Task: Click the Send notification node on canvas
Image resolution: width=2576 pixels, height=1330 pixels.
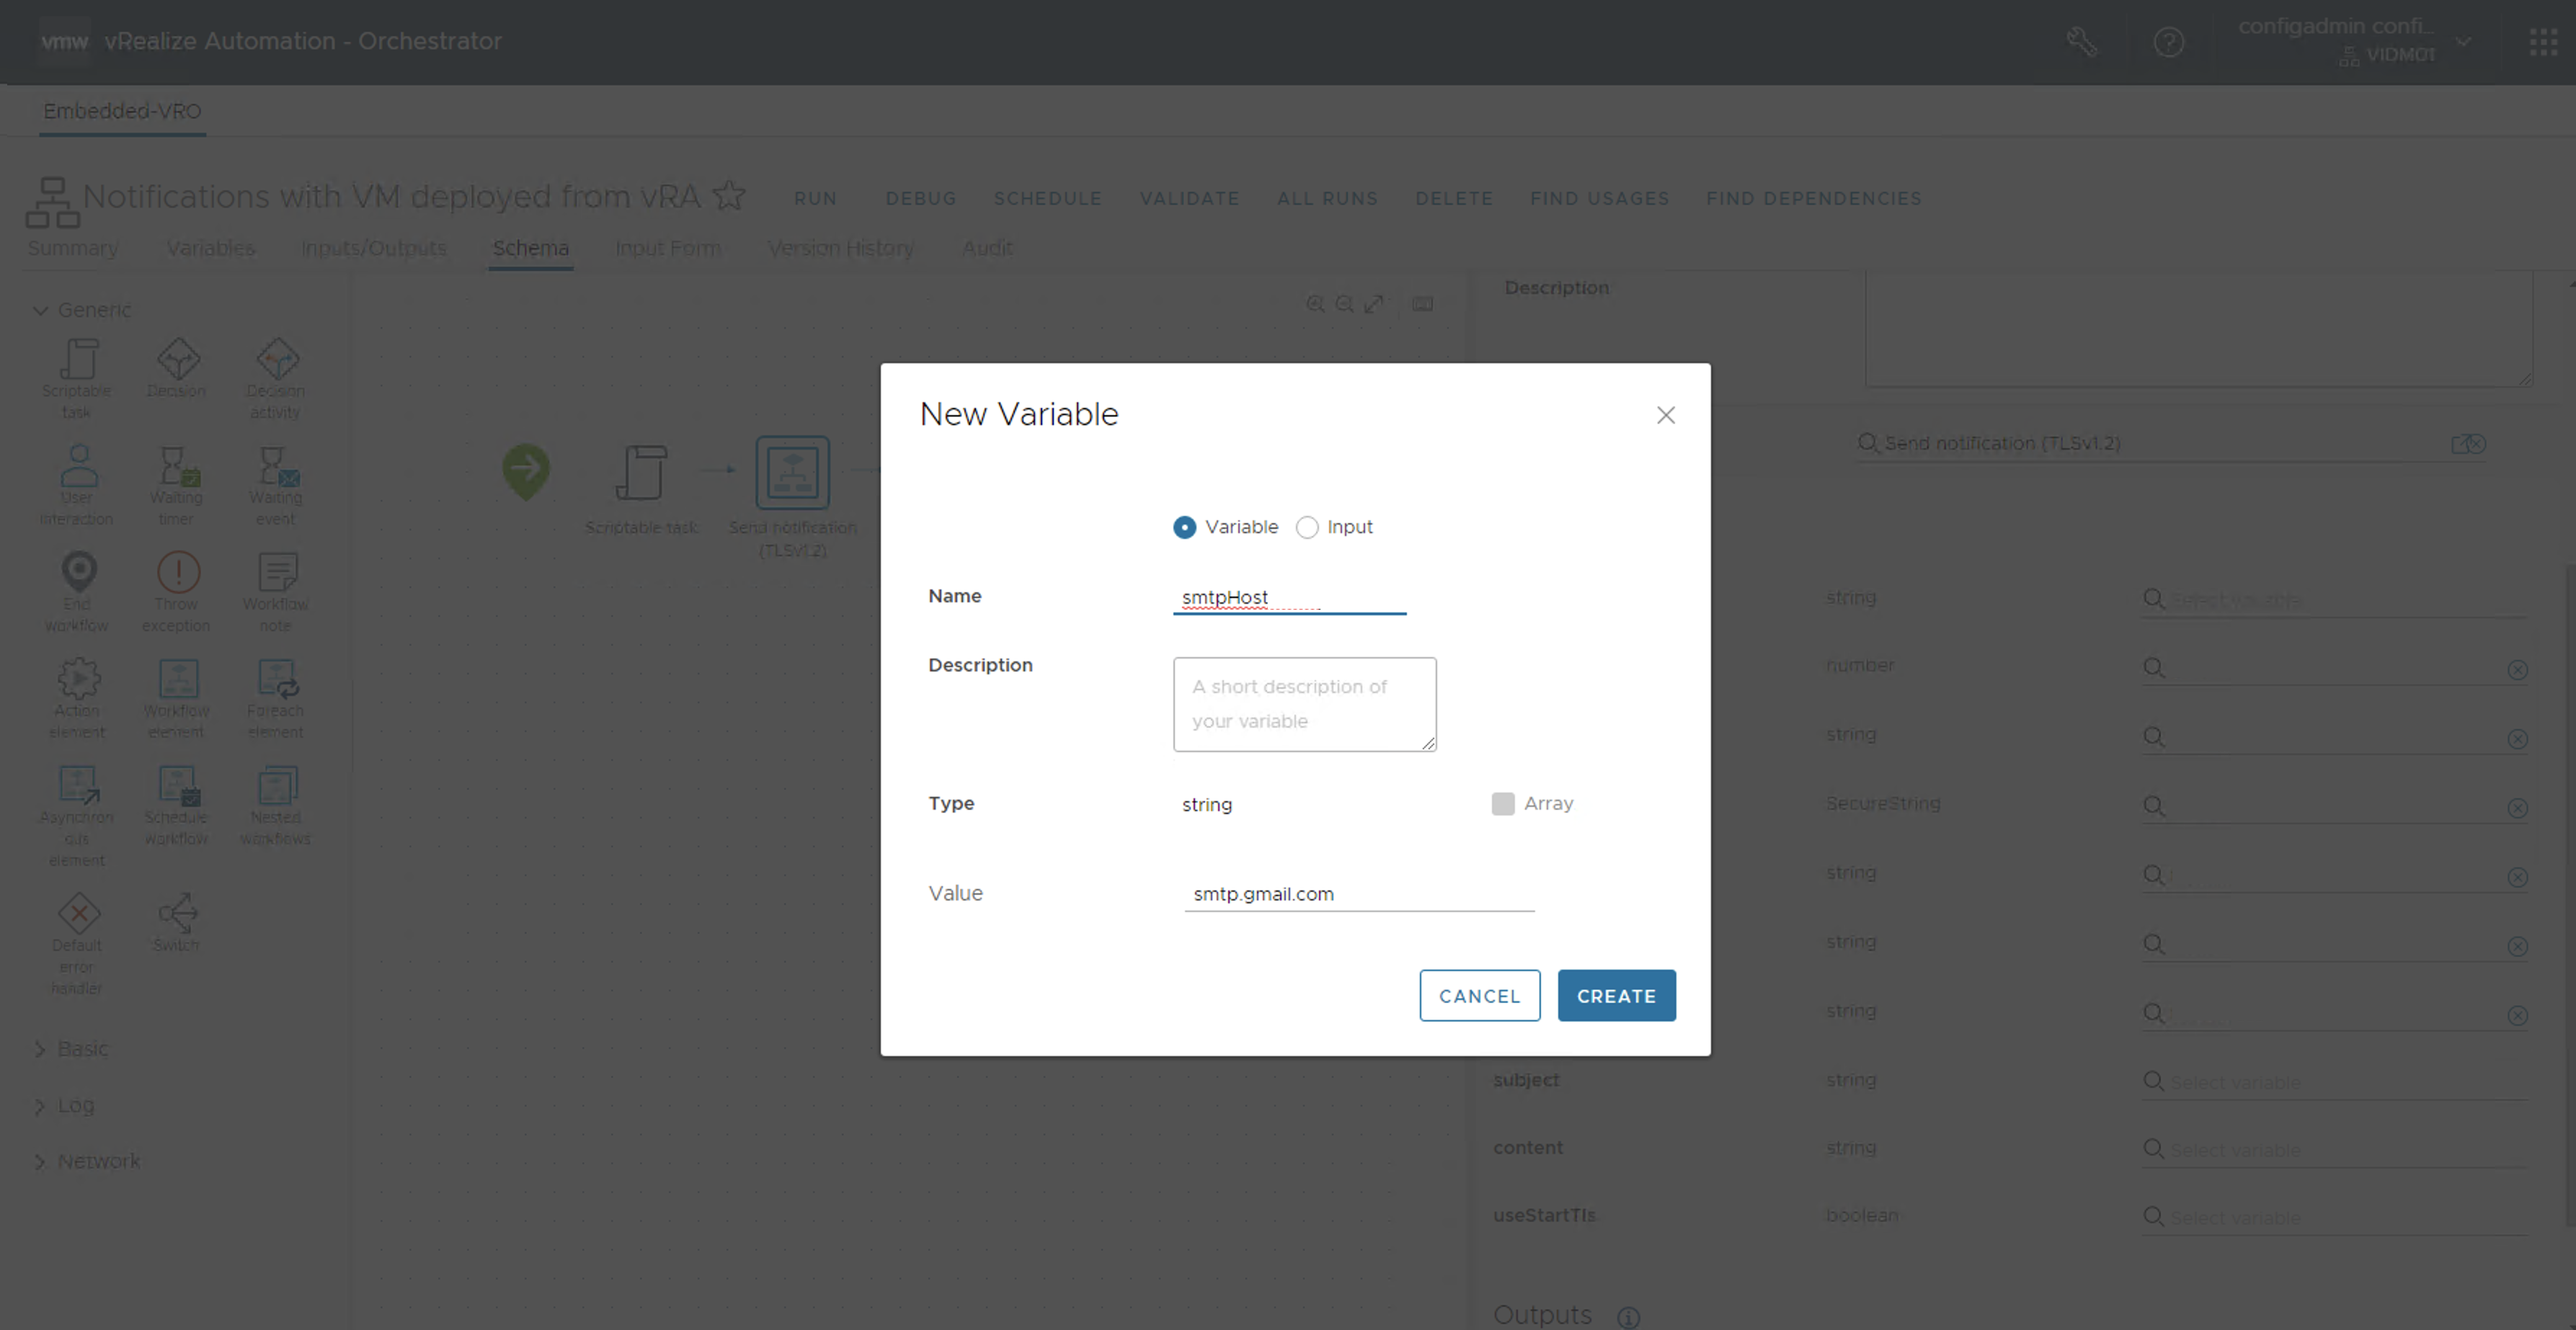Action: pos(792,473)
